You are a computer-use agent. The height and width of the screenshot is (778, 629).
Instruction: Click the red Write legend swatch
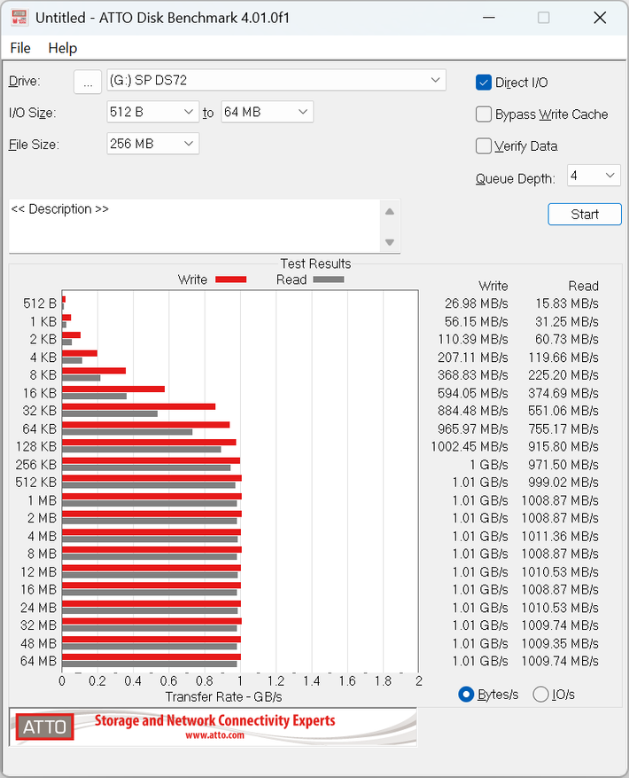[x=231, y=279]
